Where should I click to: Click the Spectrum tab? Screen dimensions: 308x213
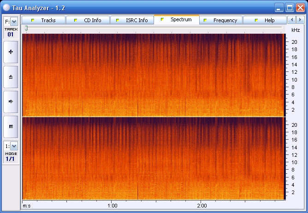pos(177,20)
